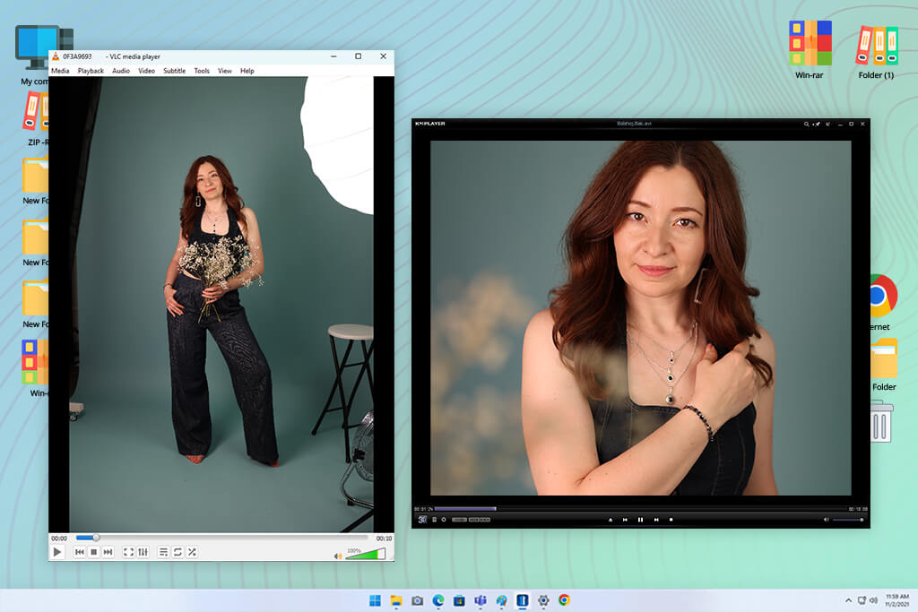Click VLC next media button
Screen dimensions: 918x612
pyautogui.click(x=108, y=552)
